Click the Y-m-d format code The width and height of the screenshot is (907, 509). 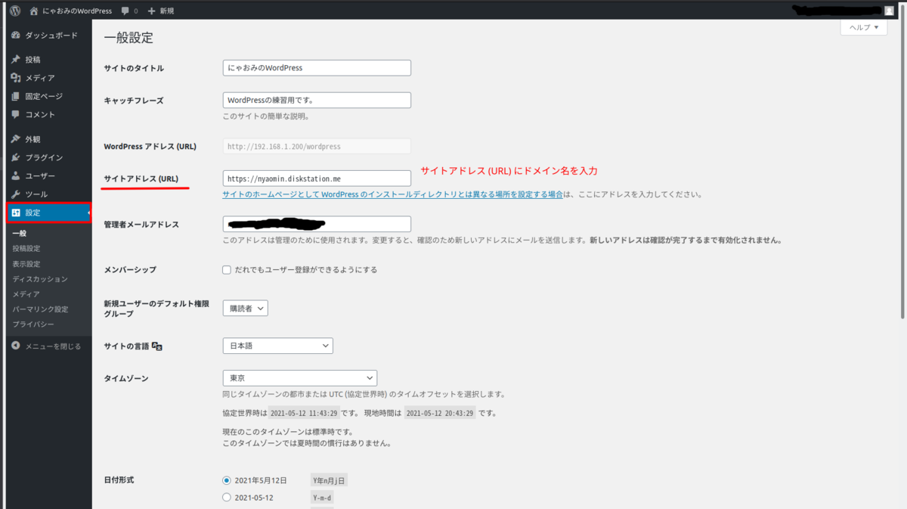pyautogui.click(x=321, y=498)
